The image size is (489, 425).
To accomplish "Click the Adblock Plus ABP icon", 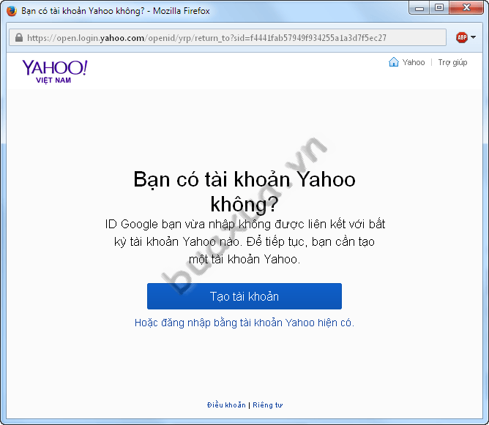I will tap(462, 37).
